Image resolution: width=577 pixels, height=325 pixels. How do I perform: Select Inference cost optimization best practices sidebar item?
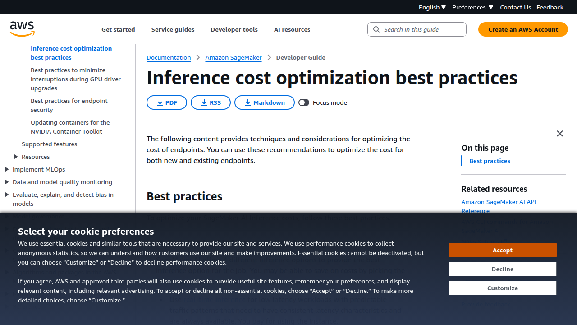[71, 53]
